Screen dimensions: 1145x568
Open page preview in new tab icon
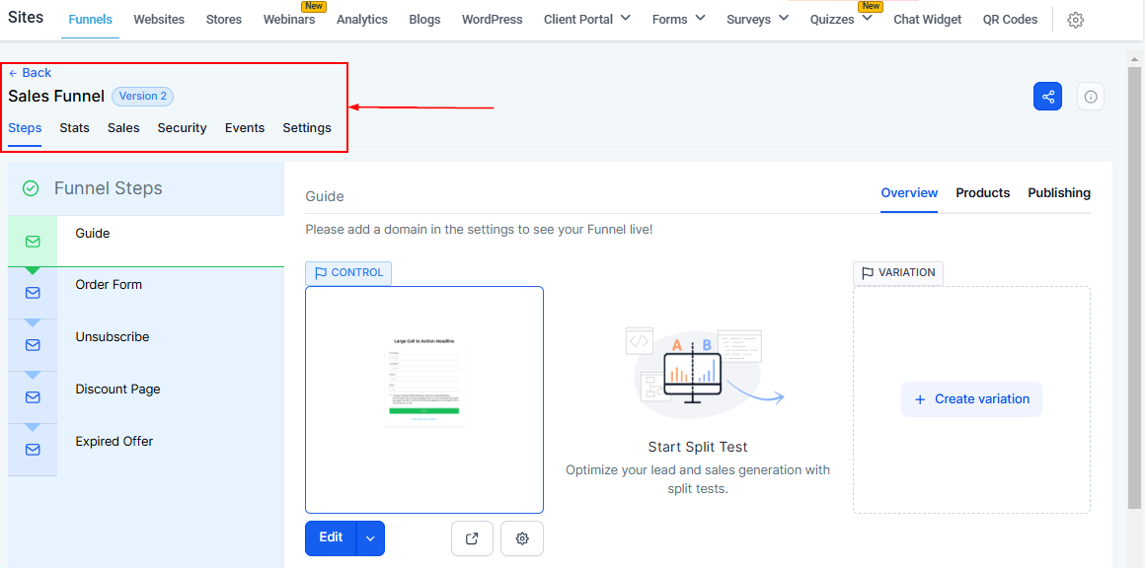(x=472, y=538)
